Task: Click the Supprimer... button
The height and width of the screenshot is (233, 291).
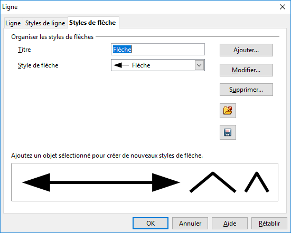Action: click(x=246, y=90)
